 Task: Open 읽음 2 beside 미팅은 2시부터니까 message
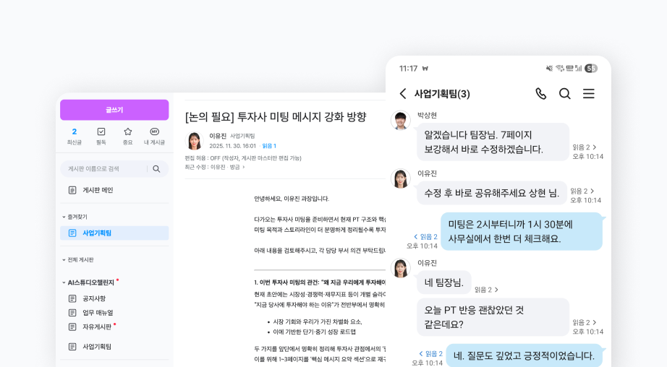(425, 237)
